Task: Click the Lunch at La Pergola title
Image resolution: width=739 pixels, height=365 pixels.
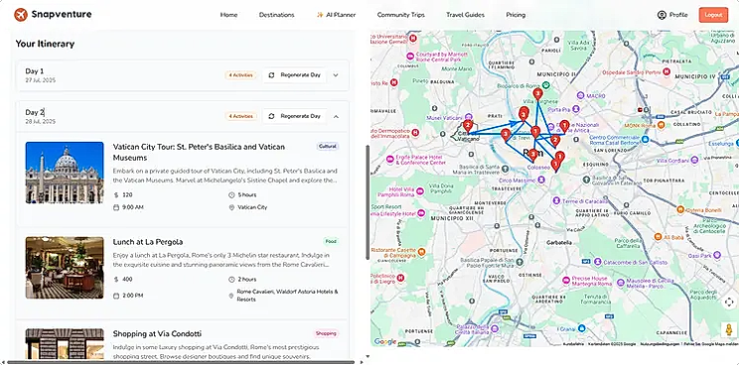Action: (148, 242)
